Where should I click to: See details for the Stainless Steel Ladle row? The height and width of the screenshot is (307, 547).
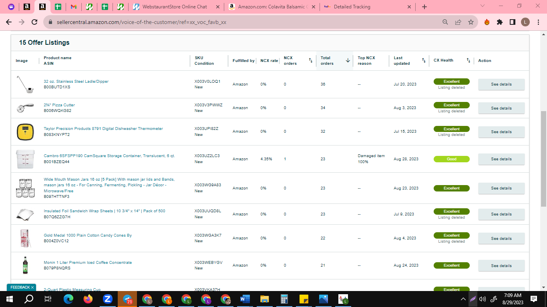click(501, 84)
